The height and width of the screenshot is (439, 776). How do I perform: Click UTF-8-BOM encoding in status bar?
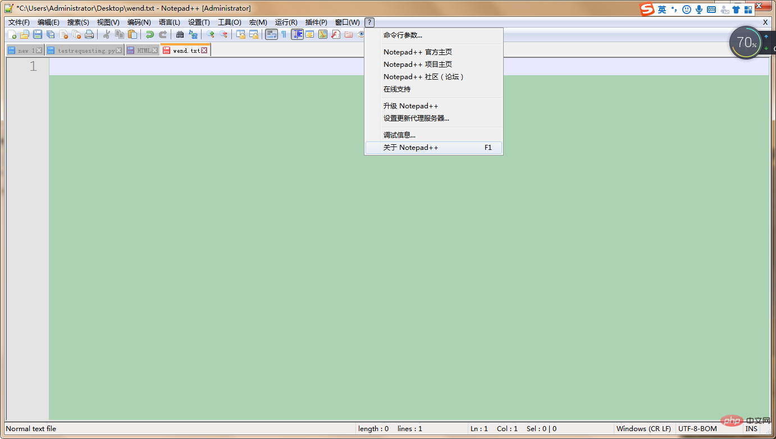click(697, 428)
